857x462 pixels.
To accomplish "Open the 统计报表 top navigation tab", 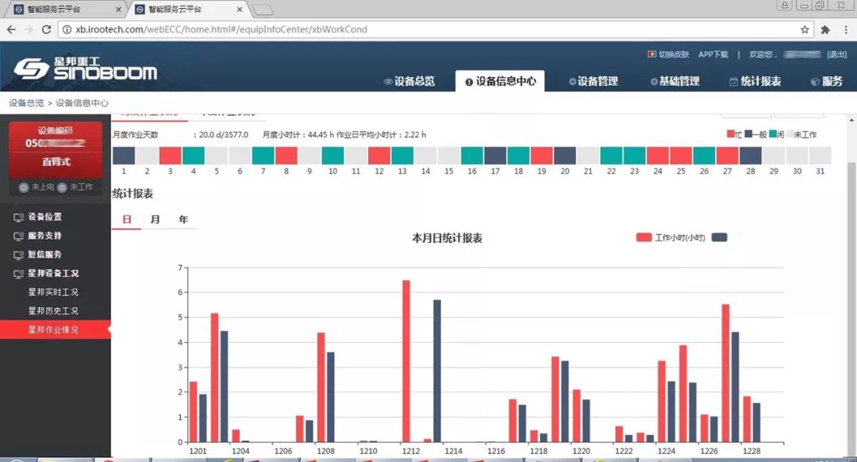I will point(755,81).
